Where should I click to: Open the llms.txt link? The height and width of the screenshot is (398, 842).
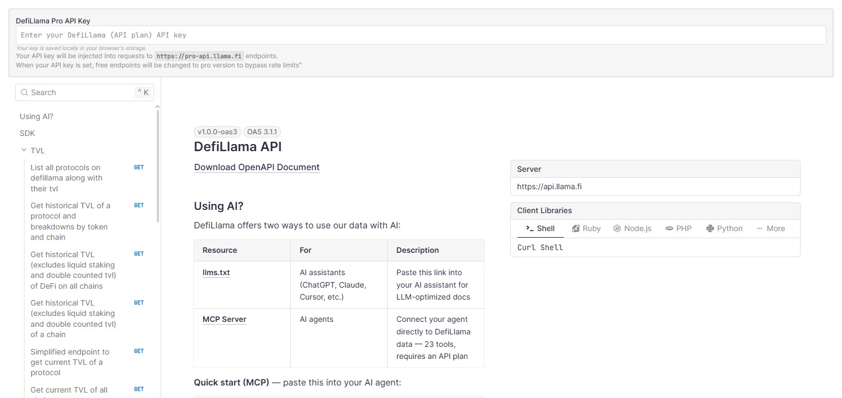(x=216, y=272)
